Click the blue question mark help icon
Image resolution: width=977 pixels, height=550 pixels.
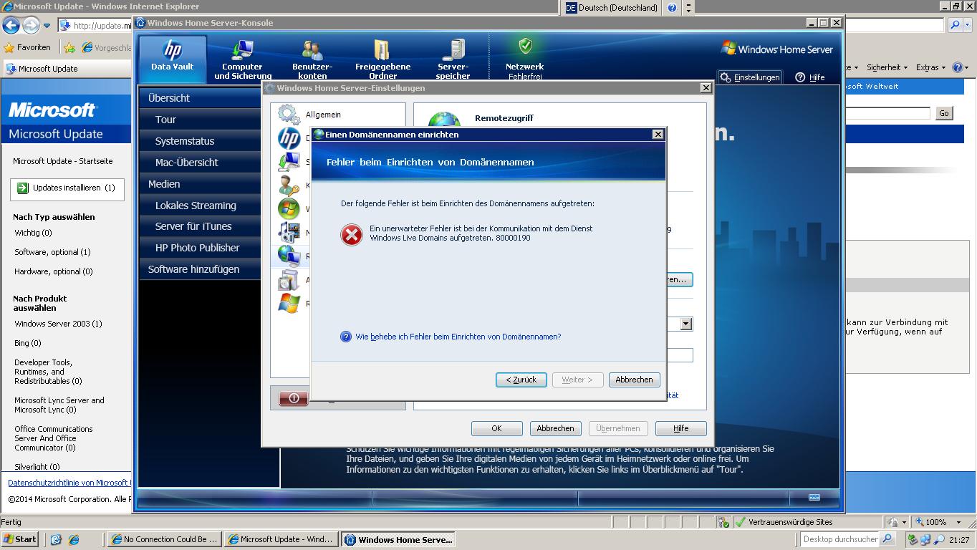pyautogui.click(x=346, y=337)
